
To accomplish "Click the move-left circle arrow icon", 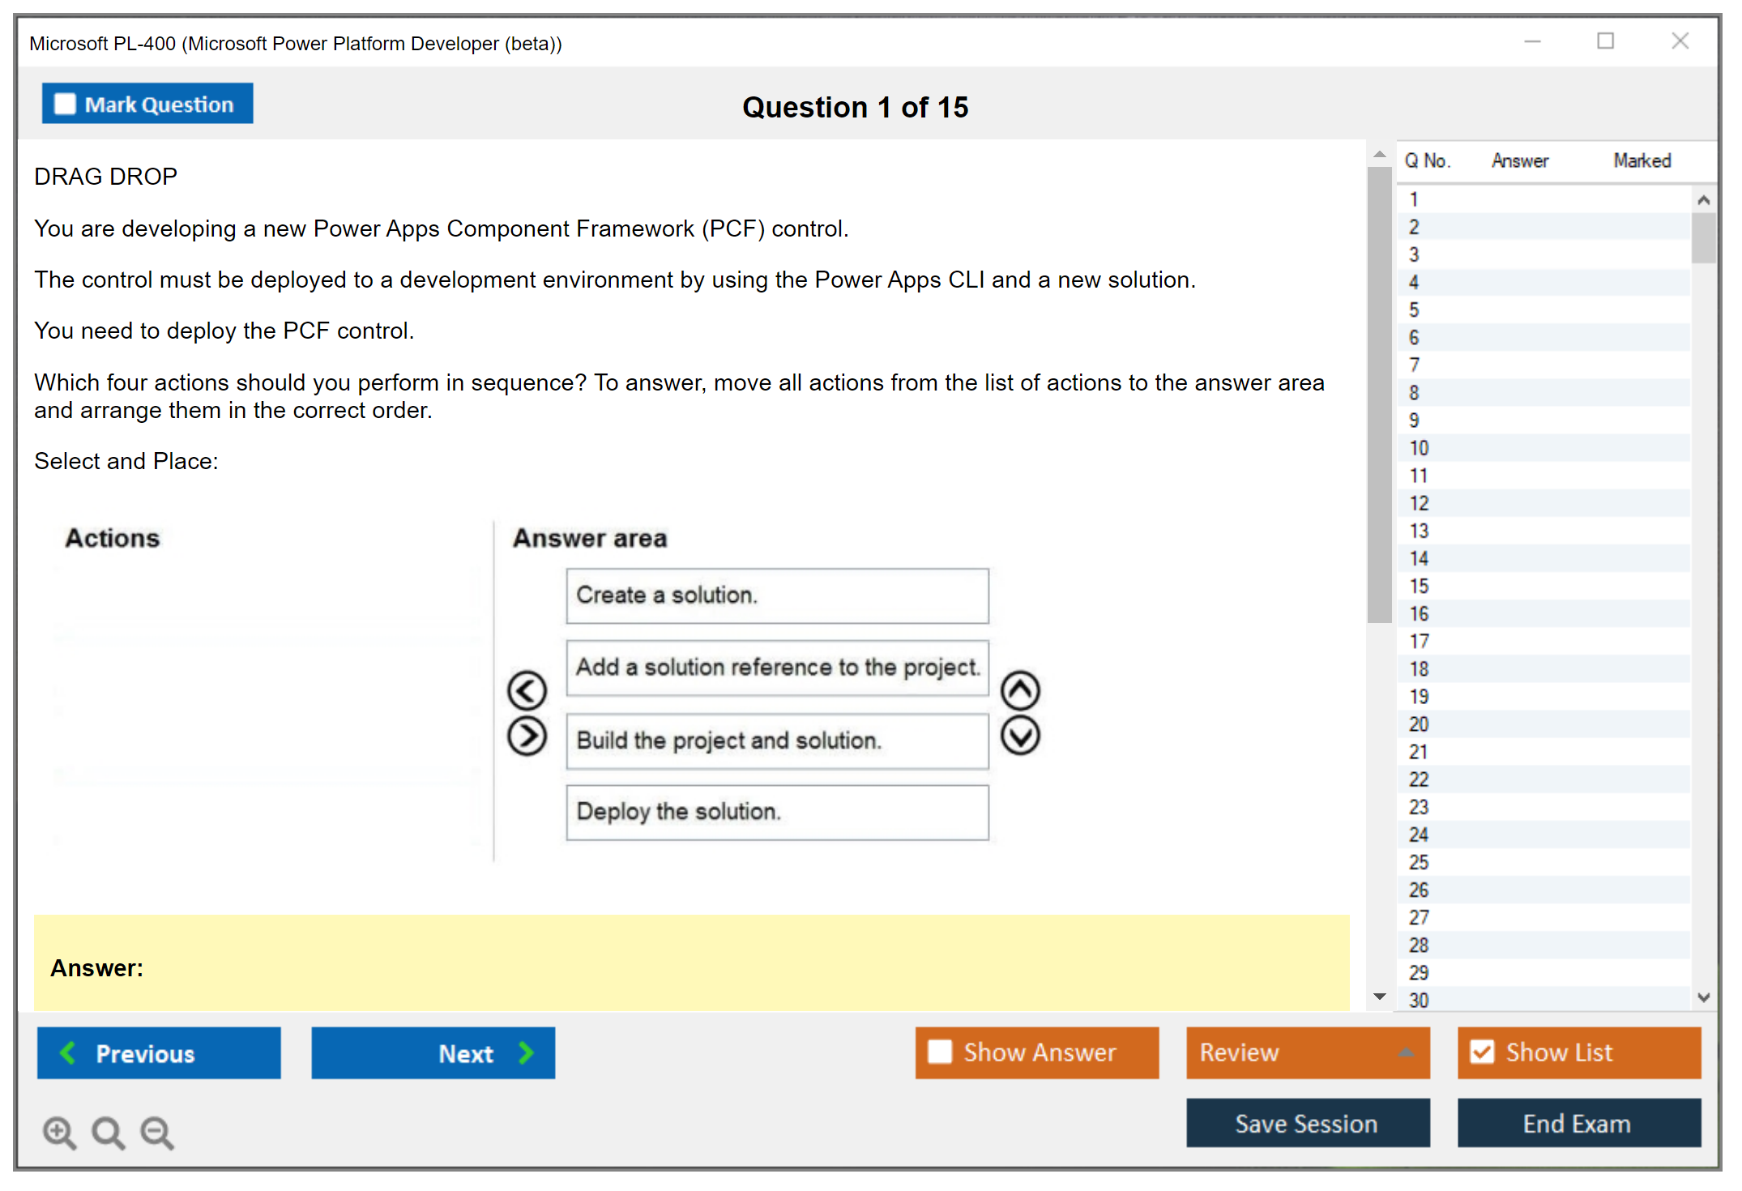I will click(527, 690).
